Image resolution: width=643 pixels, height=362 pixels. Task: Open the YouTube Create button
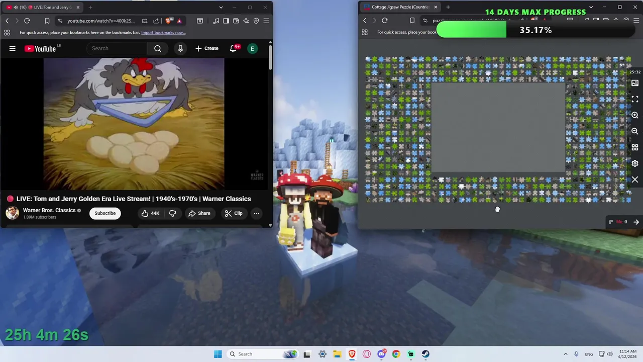(x=207, y=48)
